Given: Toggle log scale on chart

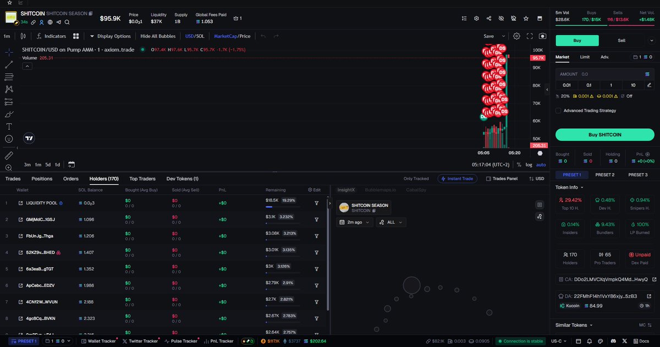Looking at the screenshot, I should (529, 164).
